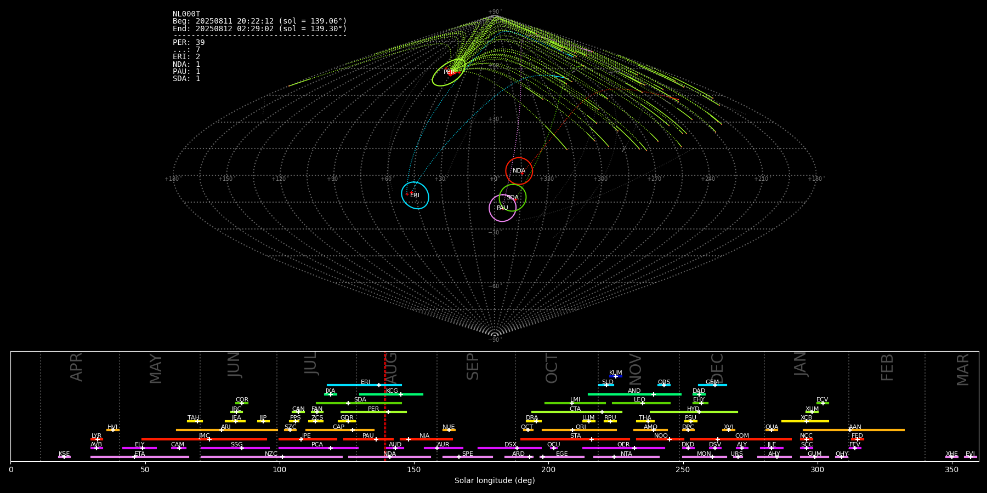
Task: Click the NTA shower bar in timeline
Action: pos(626,457)
